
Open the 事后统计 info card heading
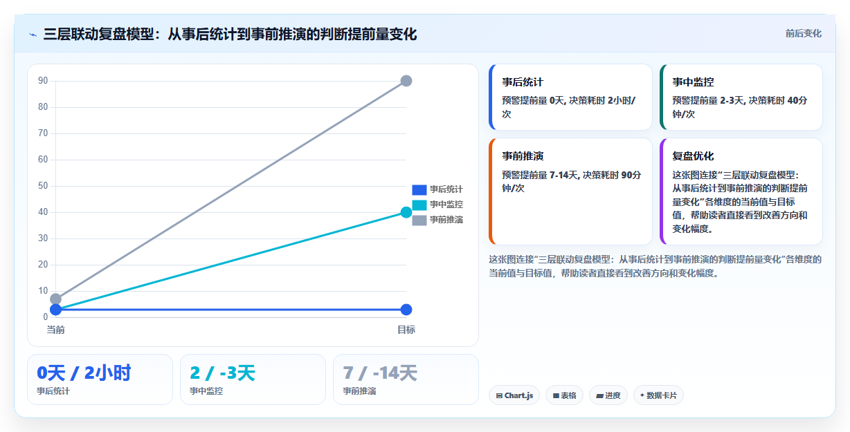523,82
